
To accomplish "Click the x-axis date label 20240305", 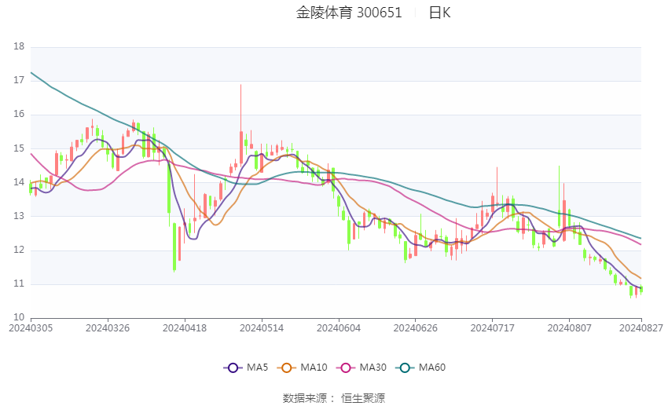I will coord(31,328).
